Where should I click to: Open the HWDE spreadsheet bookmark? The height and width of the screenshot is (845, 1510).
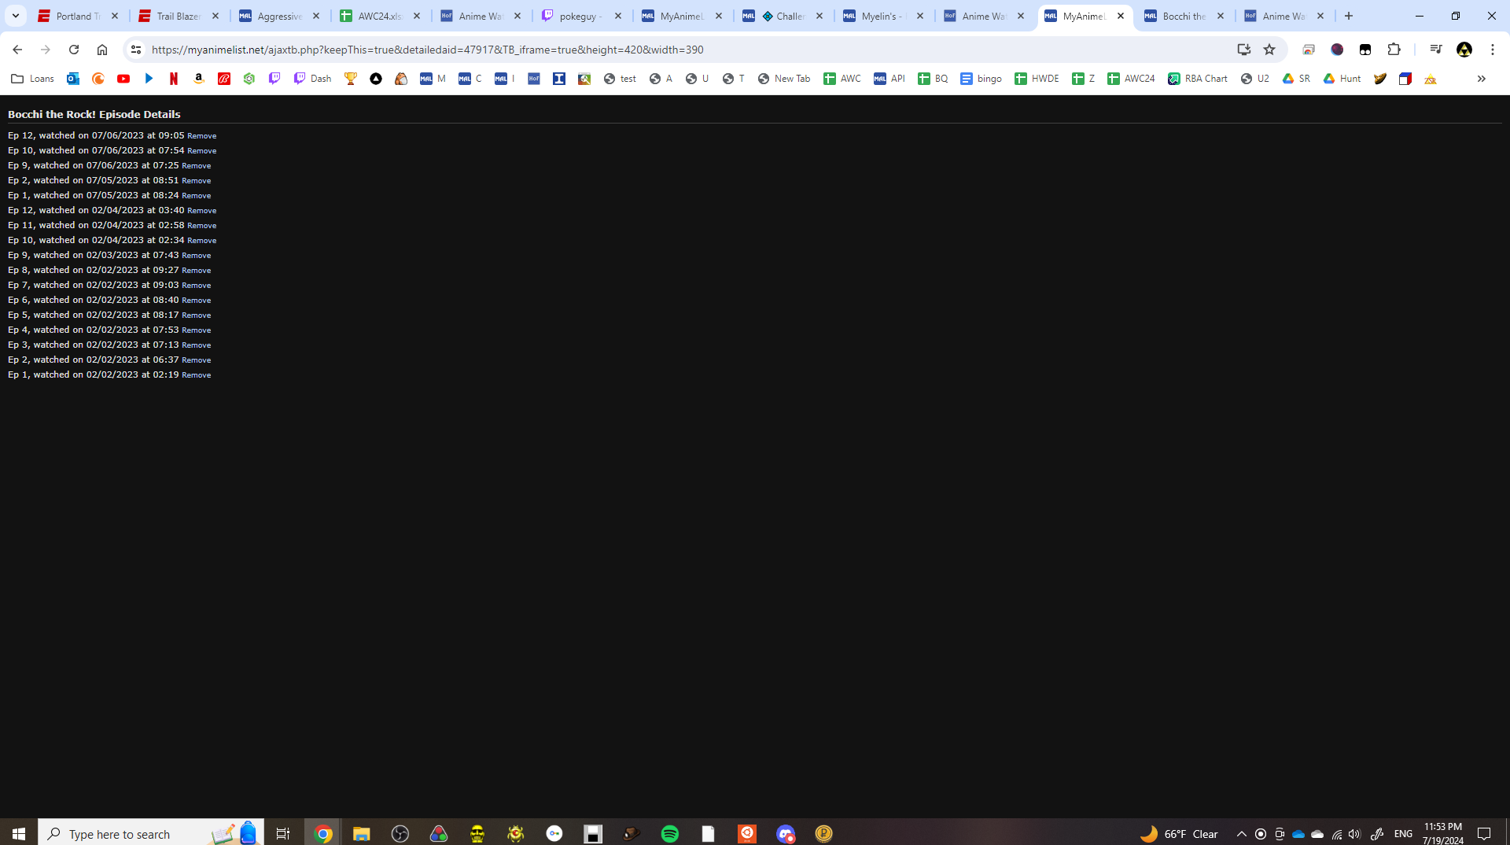1037,79
